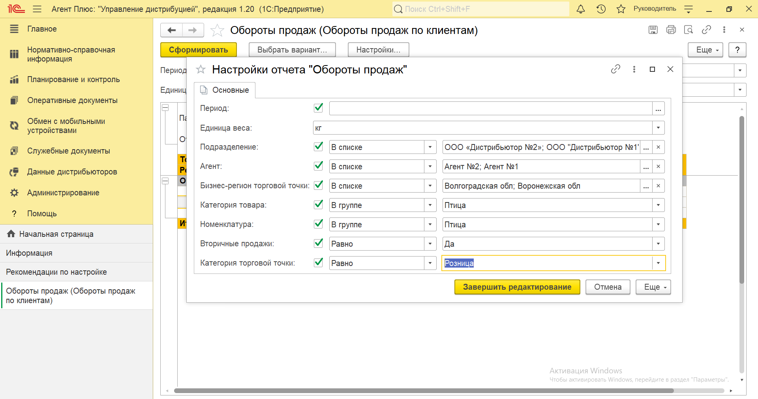Open Оперативные документы section
Viewport: 758px width, 399px height.
coord(72,100)
